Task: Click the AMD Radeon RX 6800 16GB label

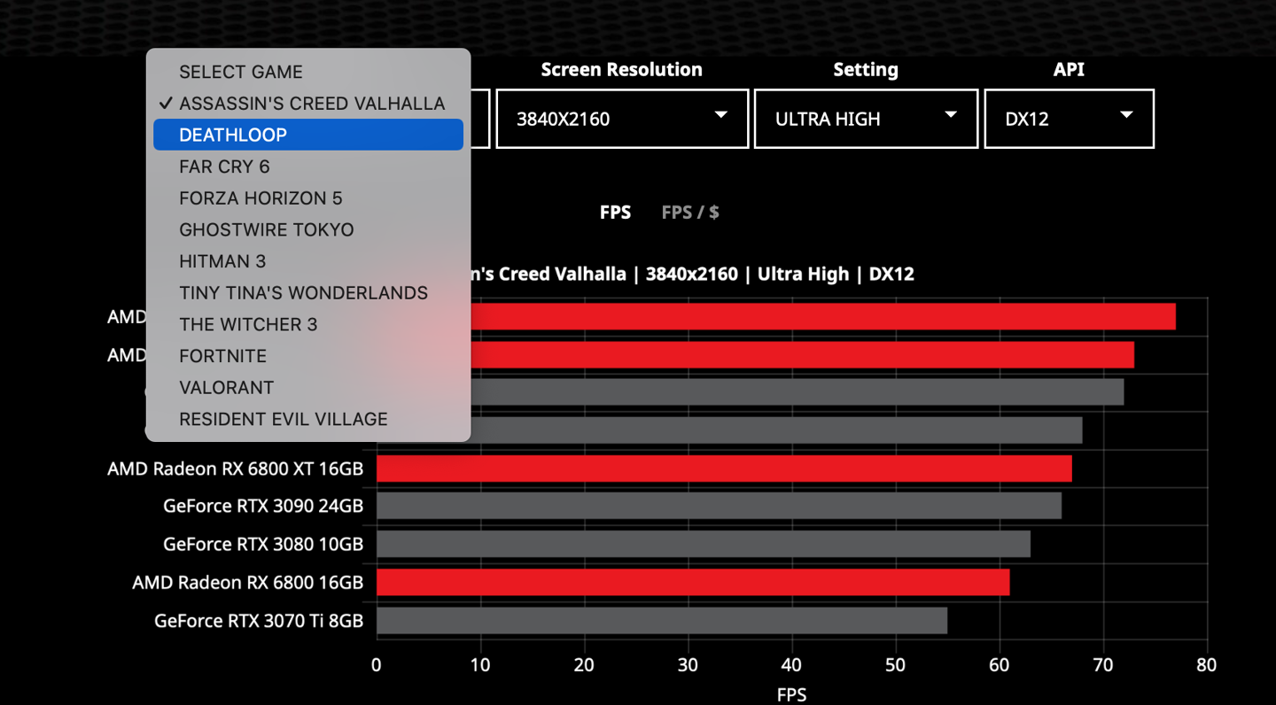Action: pos(248,583)
